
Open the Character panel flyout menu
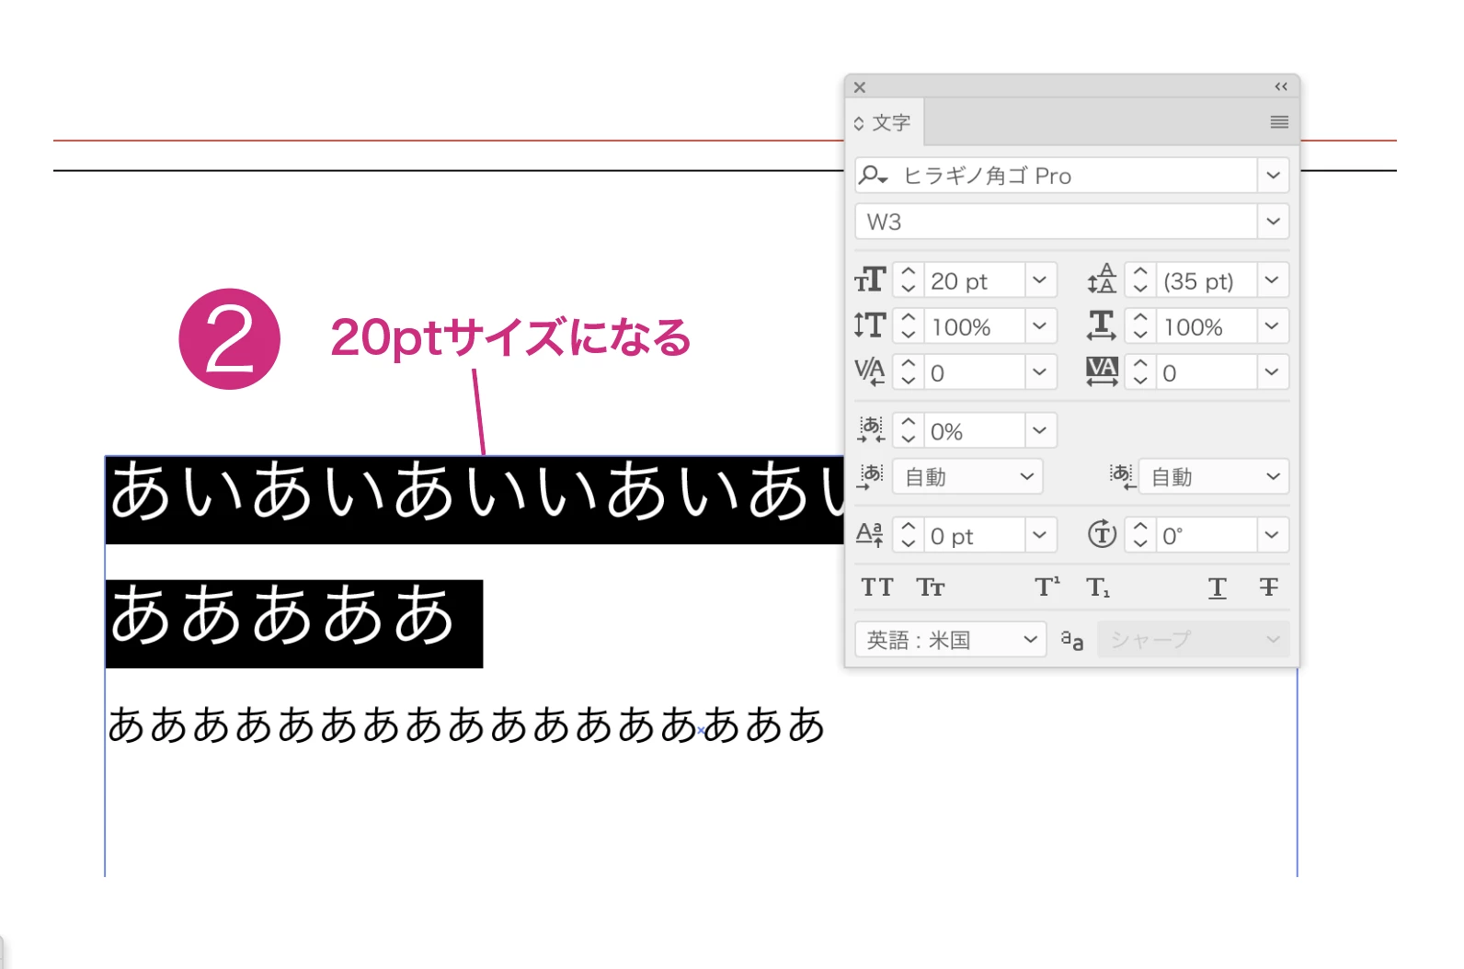[x=1279, y=122]
